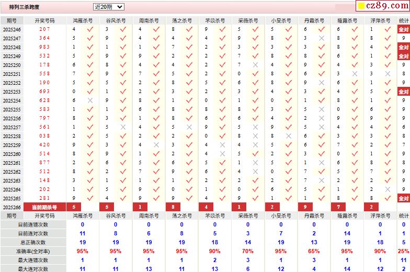Click the cross mark for 周南杀号 in period 2025259

156,145
